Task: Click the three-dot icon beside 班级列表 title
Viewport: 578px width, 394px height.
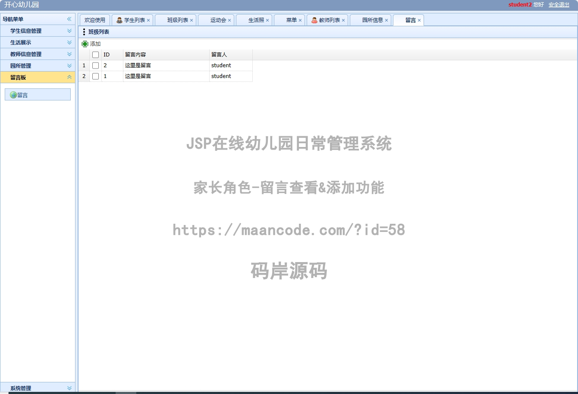Action: click(x=84, y=32)
